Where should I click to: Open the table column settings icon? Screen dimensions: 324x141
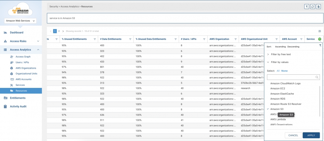click(x=319, y=31)
